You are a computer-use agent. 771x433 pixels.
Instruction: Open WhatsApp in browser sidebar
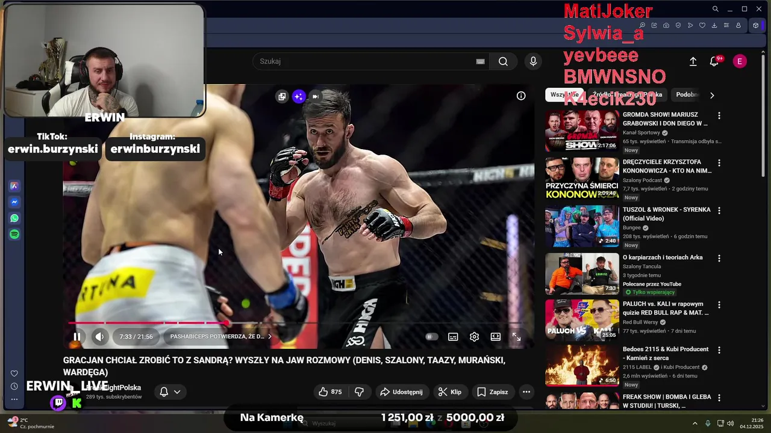(x=14, y=218)
